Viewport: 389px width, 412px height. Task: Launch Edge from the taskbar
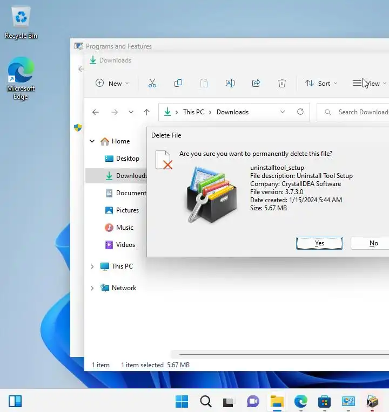point(300,402)
